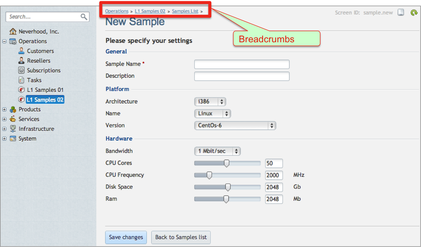Click the Sample Name input field

pyautogui.click(x=241, y=64)
